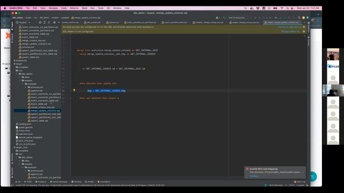Open the Database tool window stripe

pyautogui.click(x=309, y=27)
